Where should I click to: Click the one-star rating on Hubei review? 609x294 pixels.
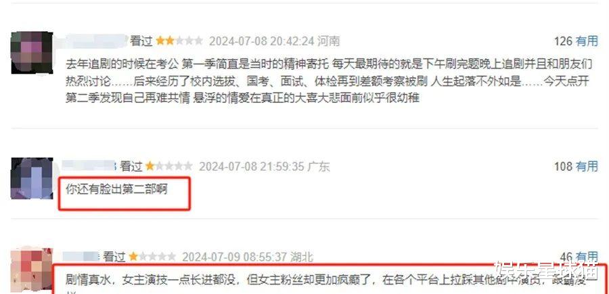152,257
